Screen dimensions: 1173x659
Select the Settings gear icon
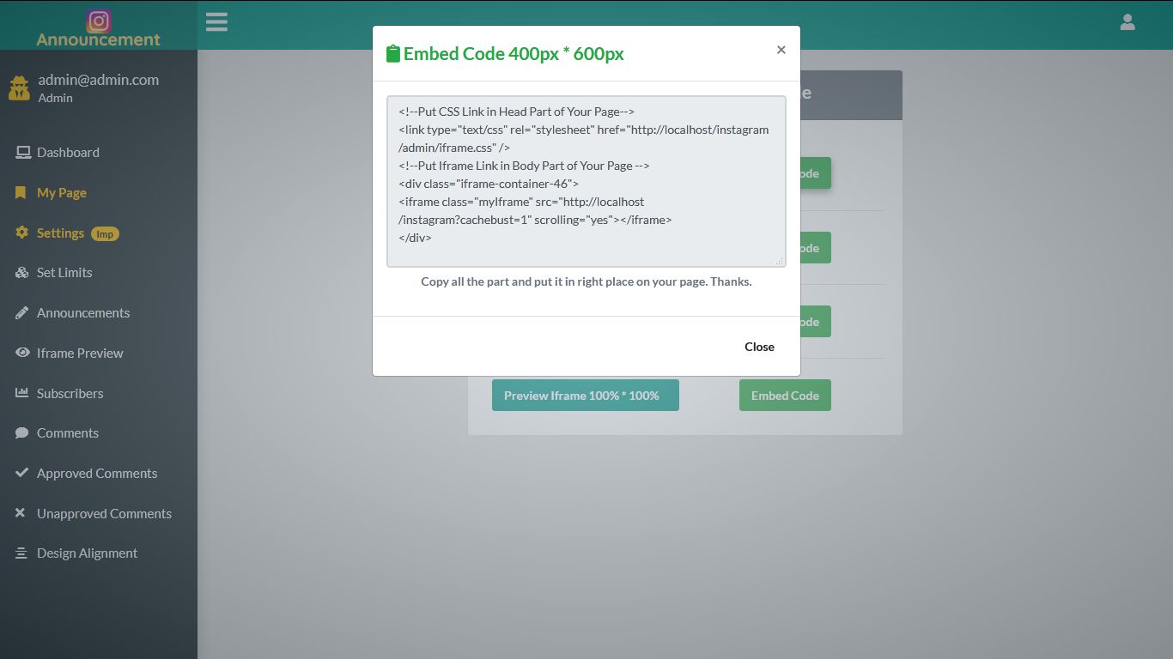point(21,233)
